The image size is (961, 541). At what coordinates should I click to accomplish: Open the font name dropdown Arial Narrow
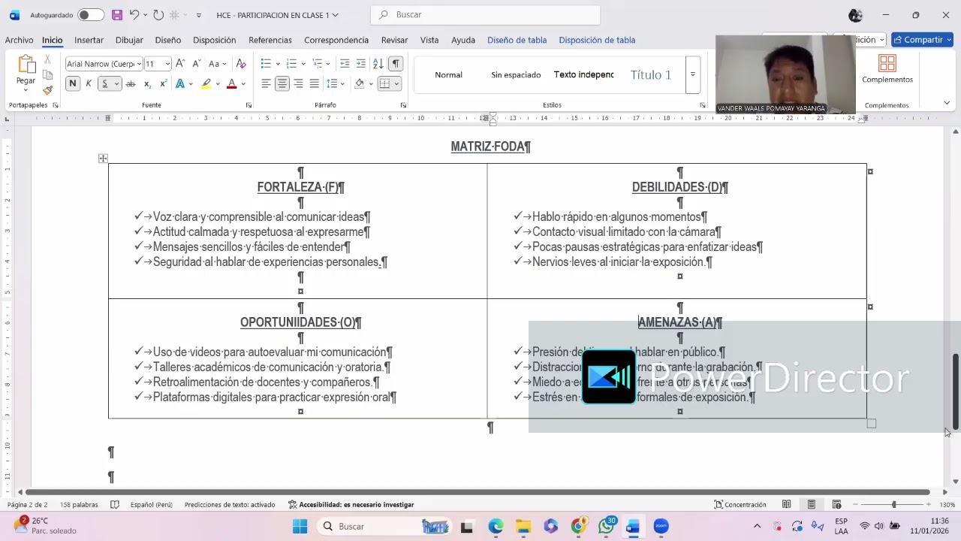pos(138,64)
